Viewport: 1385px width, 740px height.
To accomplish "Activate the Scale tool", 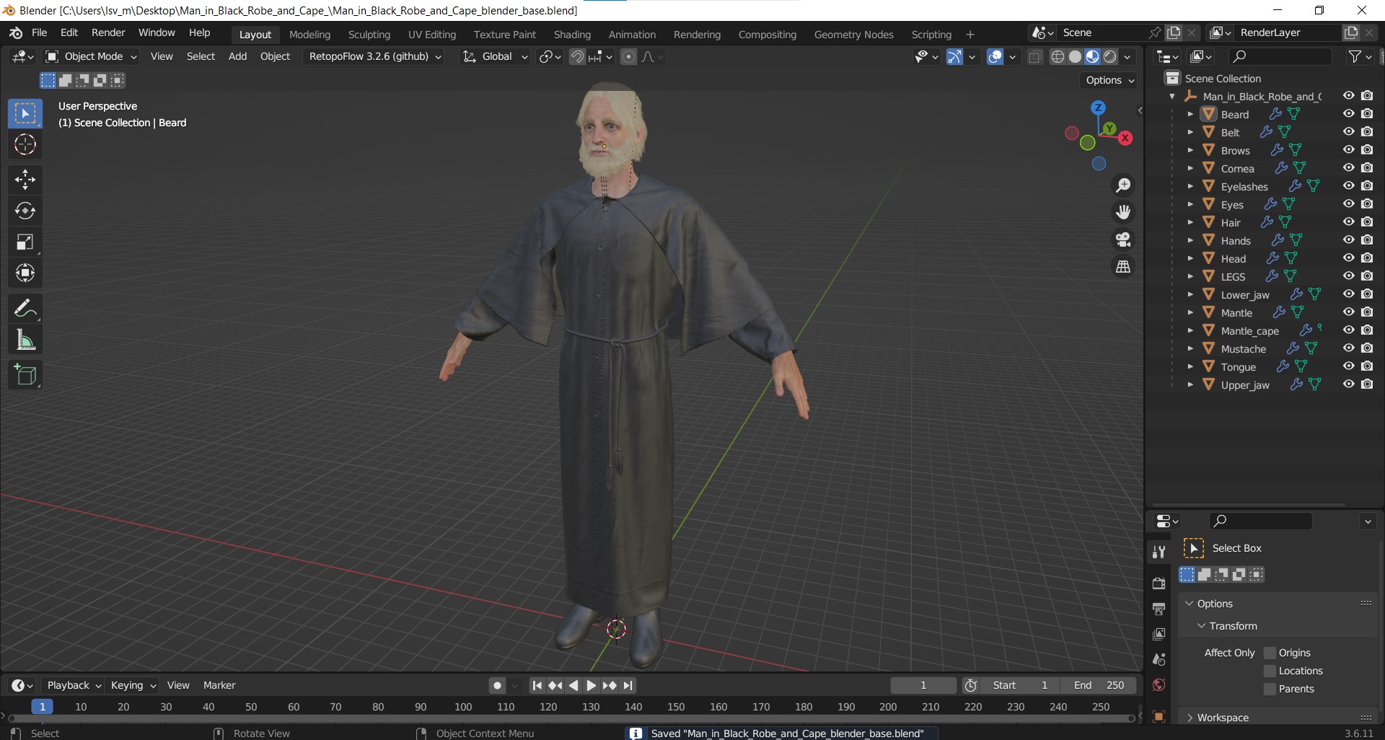I will click(25, 242).
